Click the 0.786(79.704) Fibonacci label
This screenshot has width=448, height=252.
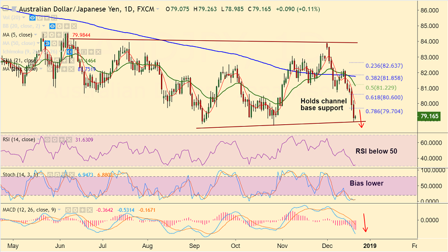point(384,111)
